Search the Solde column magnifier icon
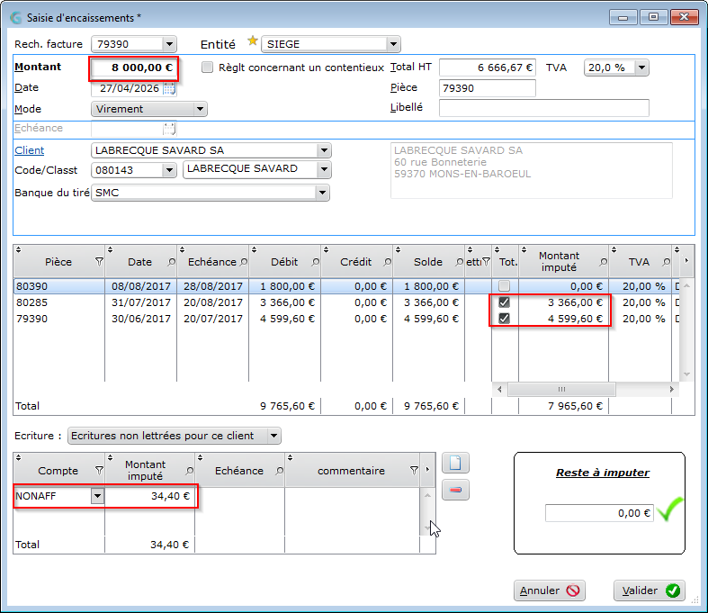This screenshot has width=708, height=613. [459, 262]
